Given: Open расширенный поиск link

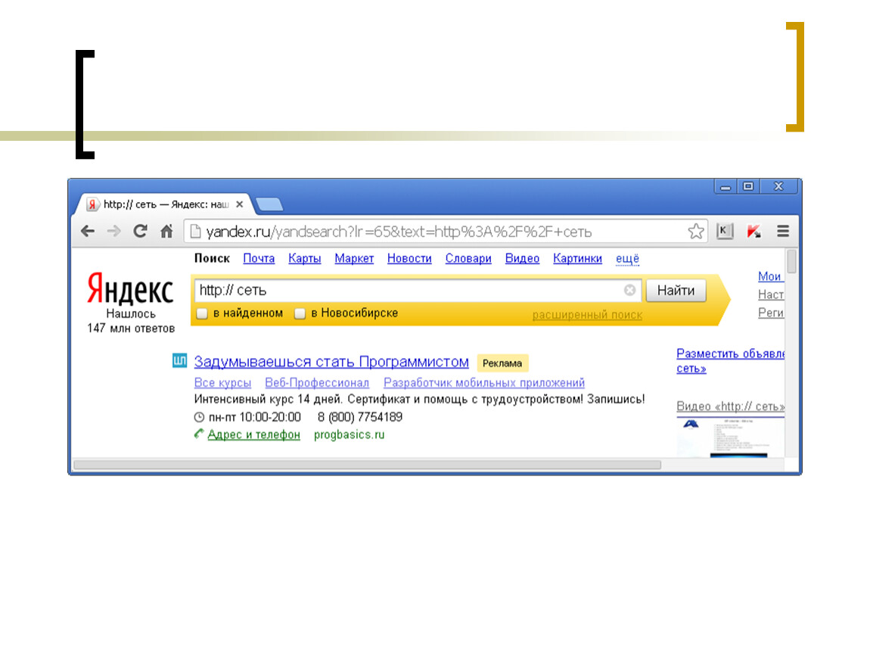Looking at the screenshot, I should 587,315.
